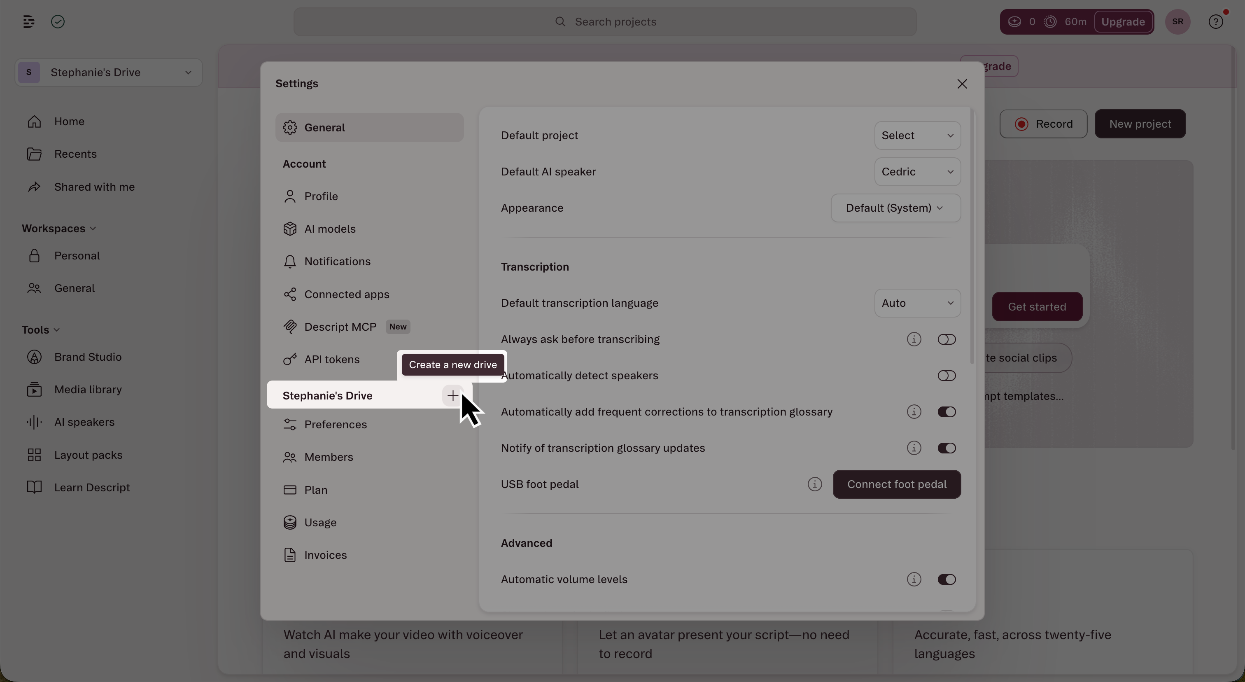Open General settings tab with gear icon
This screenshot has width=1245, height=682.
pyautogui.click(x=369, y=128)
